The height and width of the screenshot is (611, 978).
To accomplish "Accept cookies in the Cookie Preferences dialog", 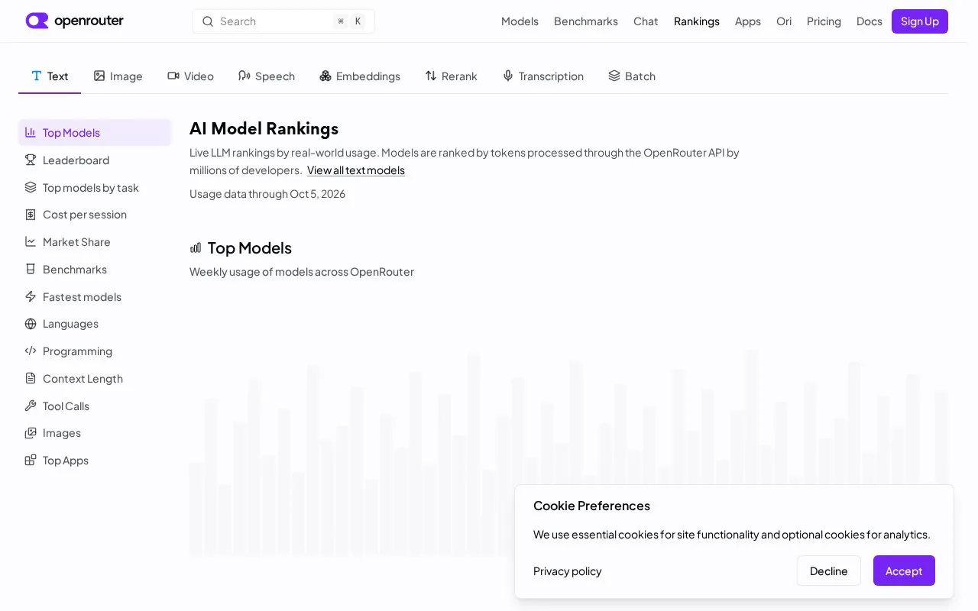I will pos(904,571).
